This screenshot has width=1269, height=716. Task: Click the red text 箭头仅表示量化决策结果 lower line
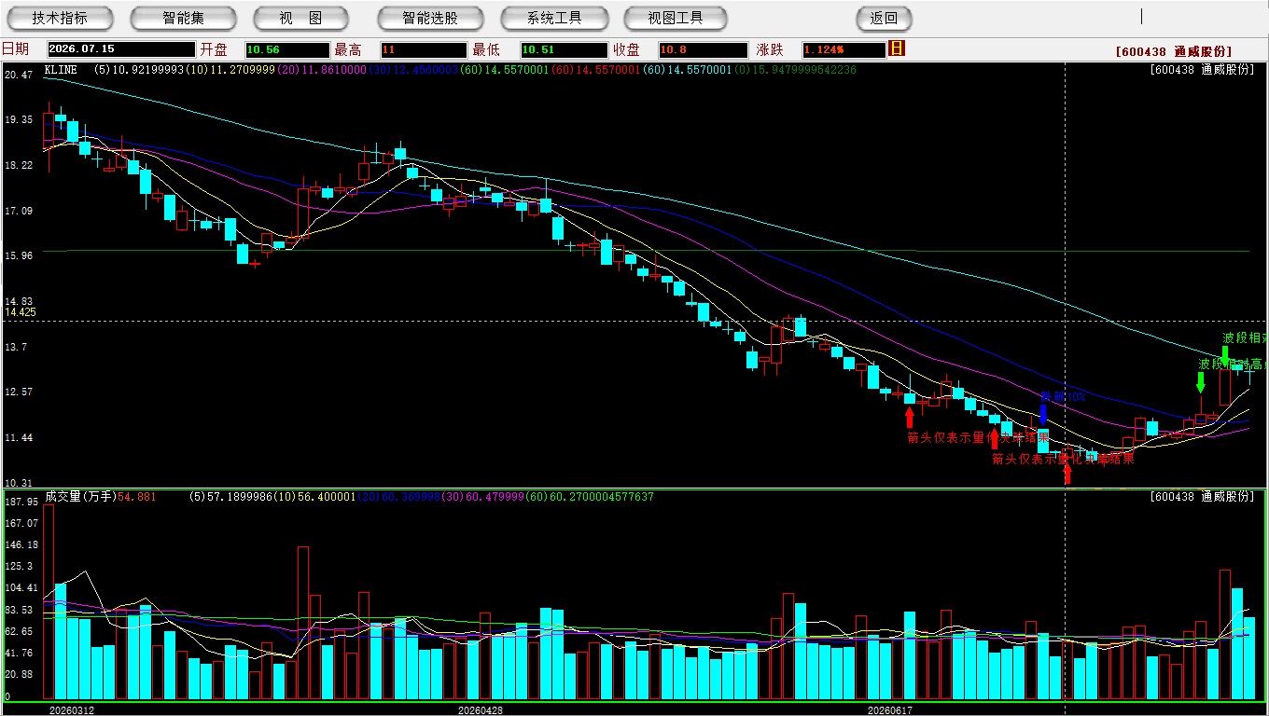pyautogui.click(x=1064, y=459)
